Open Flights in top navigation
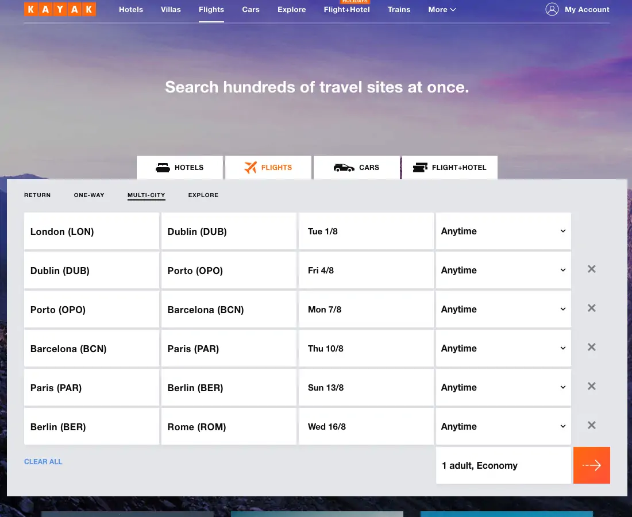The image size is (632, 517). [211, 10]
